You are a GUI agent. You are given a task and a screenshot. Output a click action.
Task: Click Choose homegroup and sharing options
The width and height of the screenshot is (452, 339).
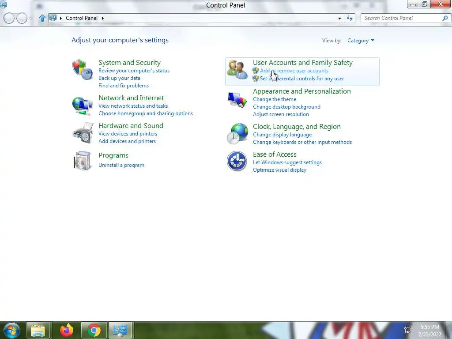pos(146,113)
